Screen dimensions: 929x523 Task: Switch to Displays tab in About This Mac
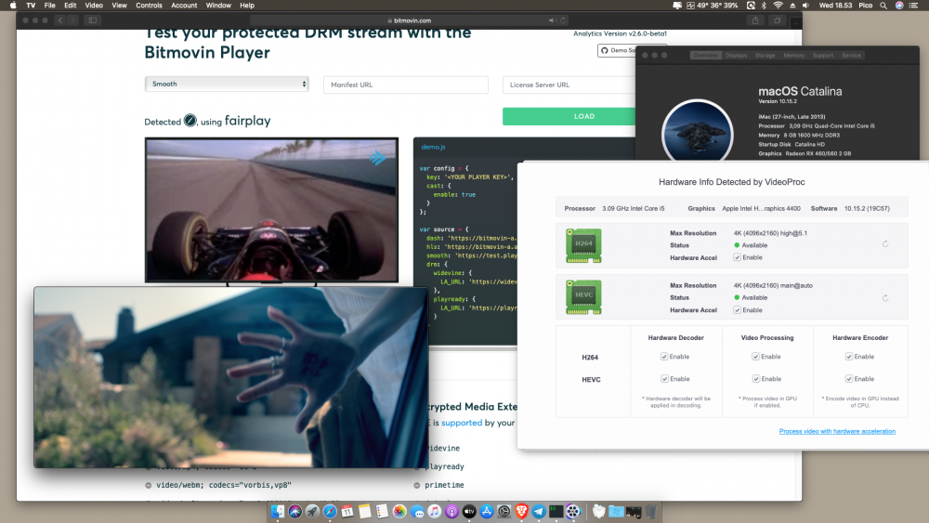(x=736, y=55)
